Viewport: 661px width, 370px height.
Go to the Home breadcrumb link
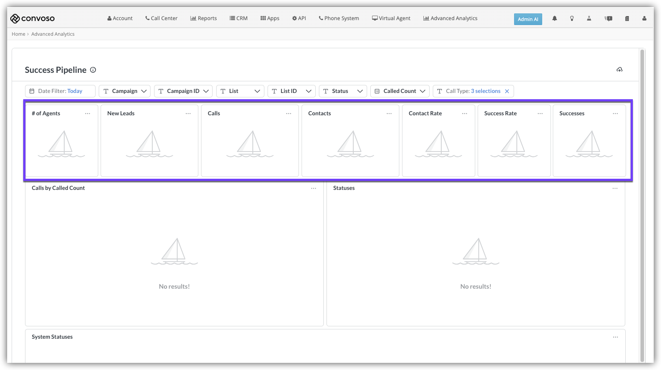click(x=18, y=34)
